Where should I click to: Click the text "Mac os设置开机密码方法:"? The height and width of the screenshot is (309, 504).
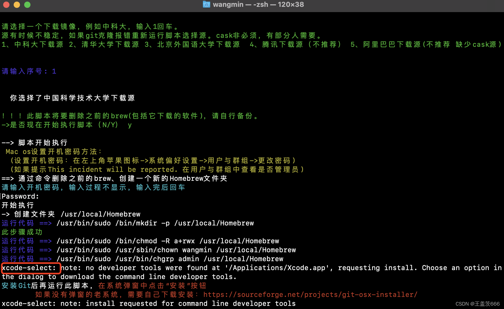click(54, 152)
